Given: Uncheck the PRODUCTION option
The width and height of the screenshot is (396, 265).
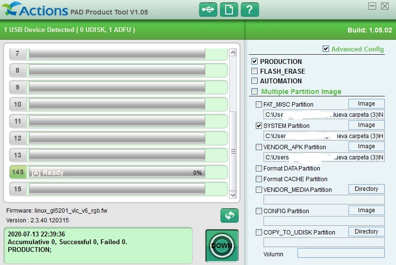Looking at the screenshot, I should [254, 61].
